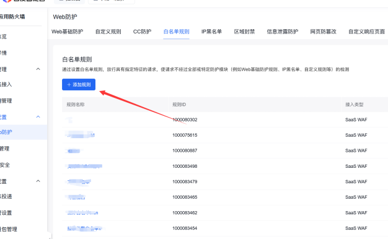Select rule ID 1000083462
The width and height of the screenshot is (388, 239).
185,212
